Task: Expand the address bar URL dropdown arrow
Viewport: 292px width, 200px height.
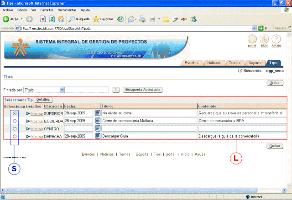Action: point(254,28)
